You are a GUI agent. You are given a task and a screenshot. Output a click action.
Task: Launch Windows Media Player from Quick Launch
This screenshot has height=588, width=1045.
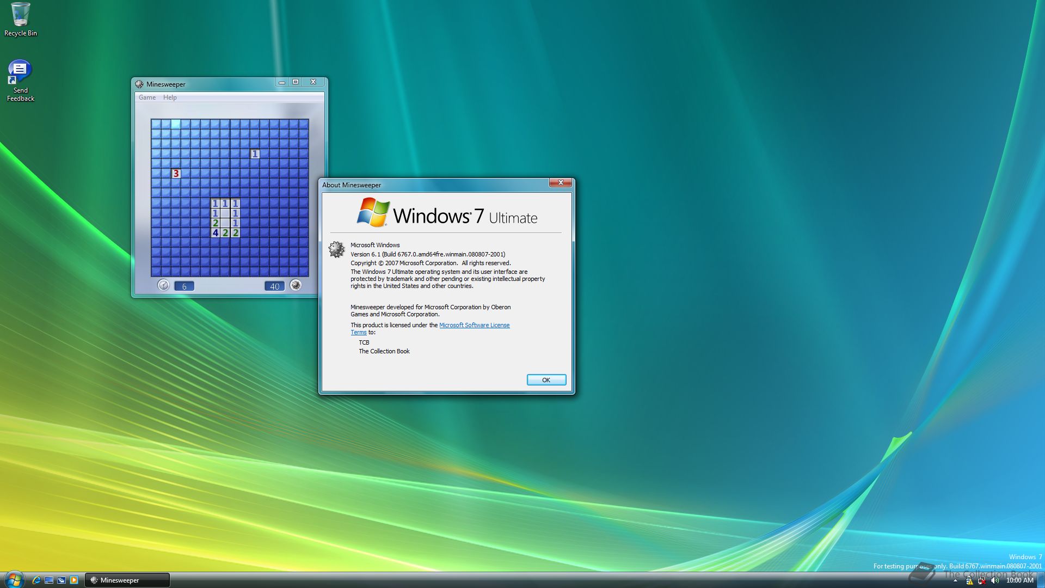pyautogui.click(x=74, y=580)
